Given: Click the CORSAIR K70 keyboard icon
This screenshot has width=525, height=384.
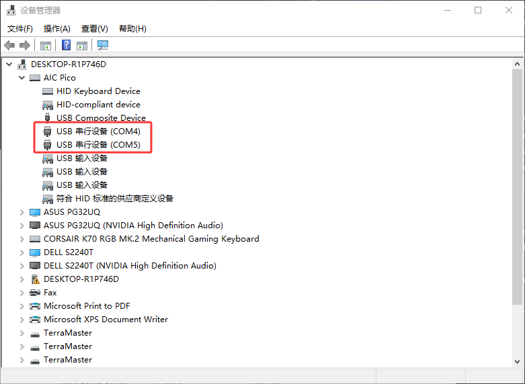Looking at the screenshot, I should [35, 239].
